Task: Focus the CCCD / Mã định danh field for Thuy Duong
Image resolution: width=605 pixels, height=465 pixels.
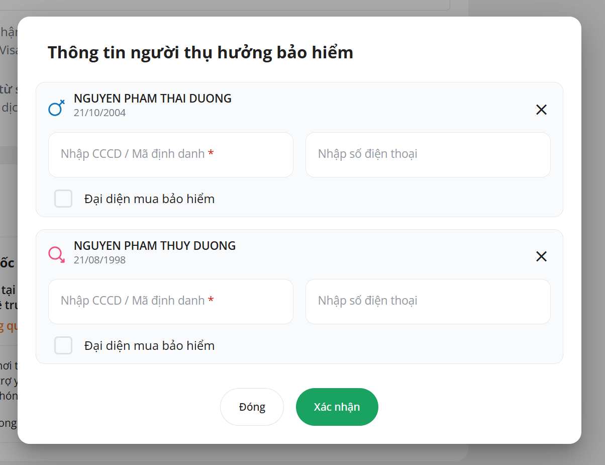Action: click(170, 301)
